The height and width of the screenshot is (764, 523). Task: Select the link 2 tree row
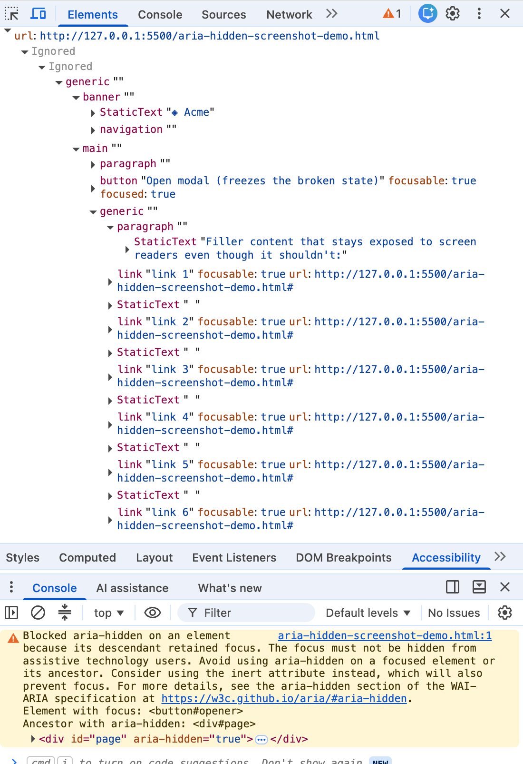pyautogui.click(x=301, y=328)
